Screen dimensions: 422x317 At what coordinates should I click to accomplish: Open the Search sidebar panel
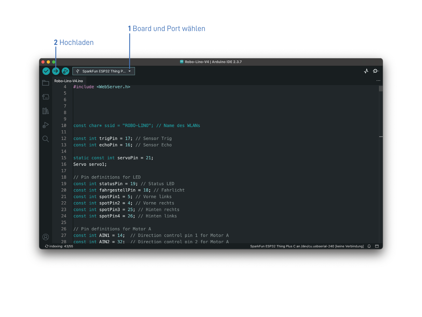[46, 139]
